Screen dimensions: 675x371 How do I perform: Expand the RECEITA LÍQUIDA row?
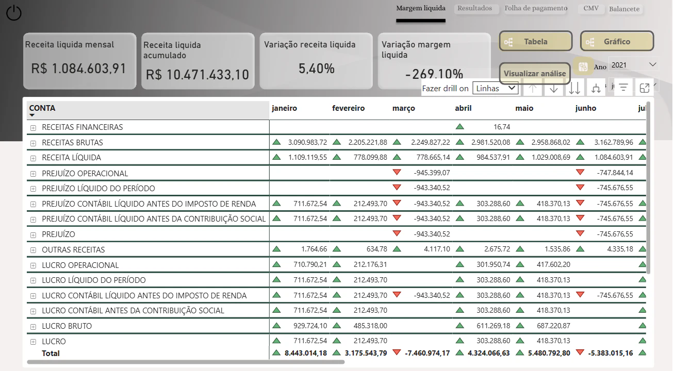tap(33, 158)
